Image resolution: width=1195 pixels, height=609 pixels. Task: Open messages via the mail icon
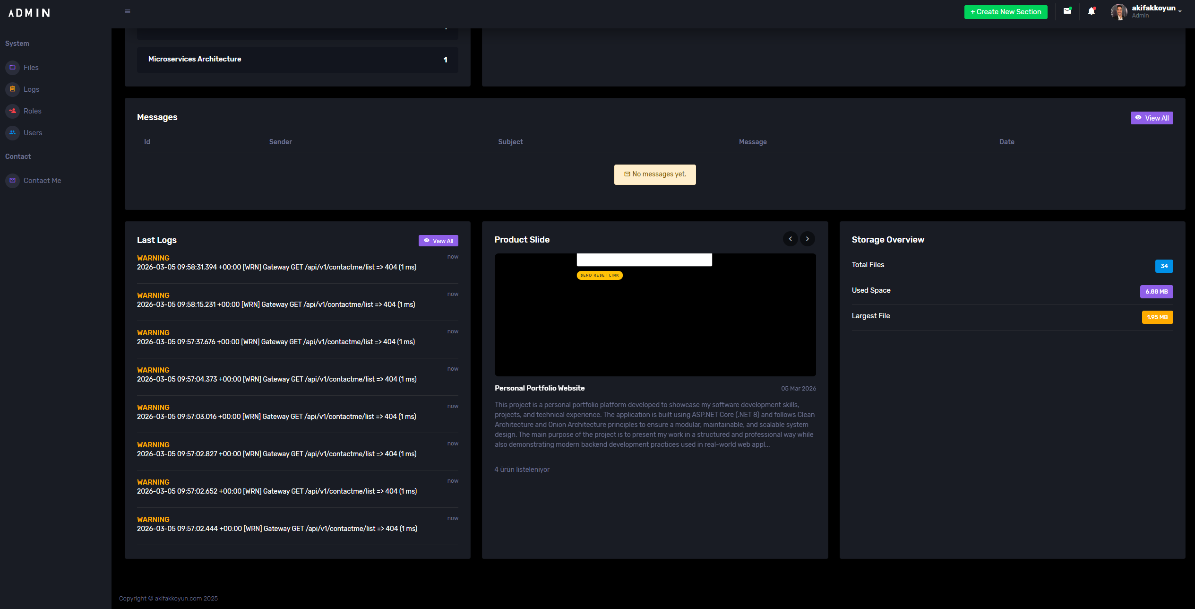[1067, 10]
